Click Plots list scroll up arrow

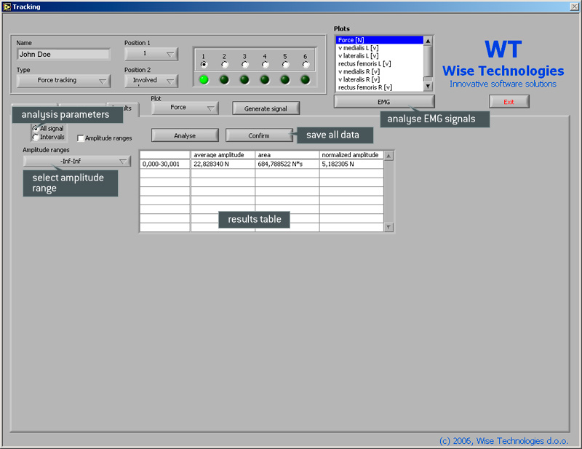pos(428,41)
